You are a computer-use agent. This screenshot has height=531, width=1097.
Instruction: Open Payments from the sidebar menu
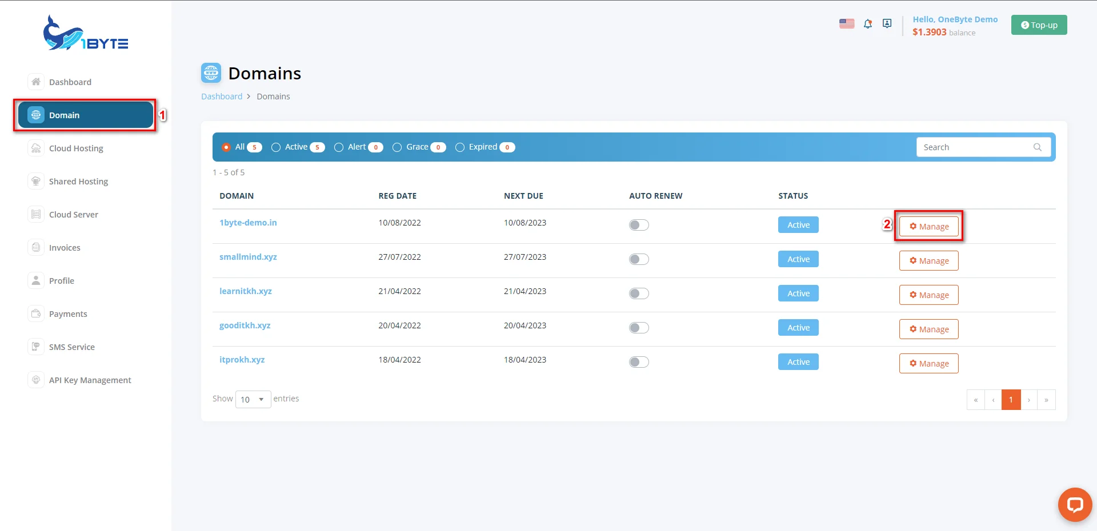[67, 313]
